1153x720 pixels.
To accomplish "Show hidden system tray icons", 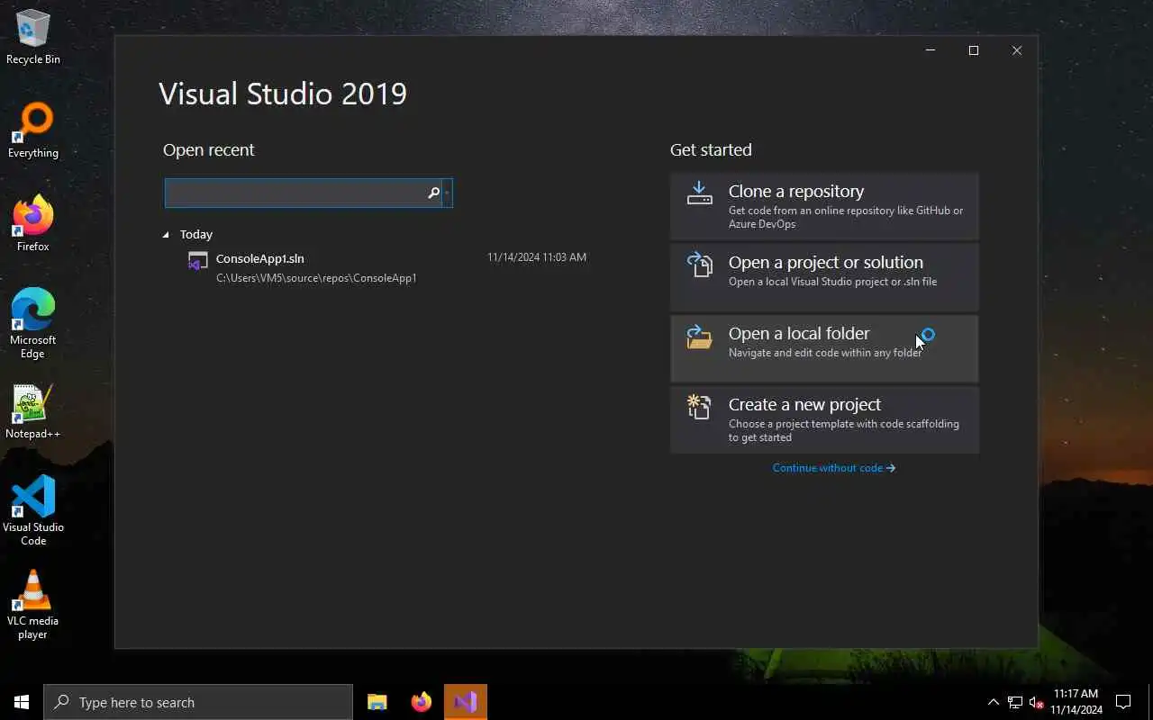I will pyautogui.click(x=993, y=703).
